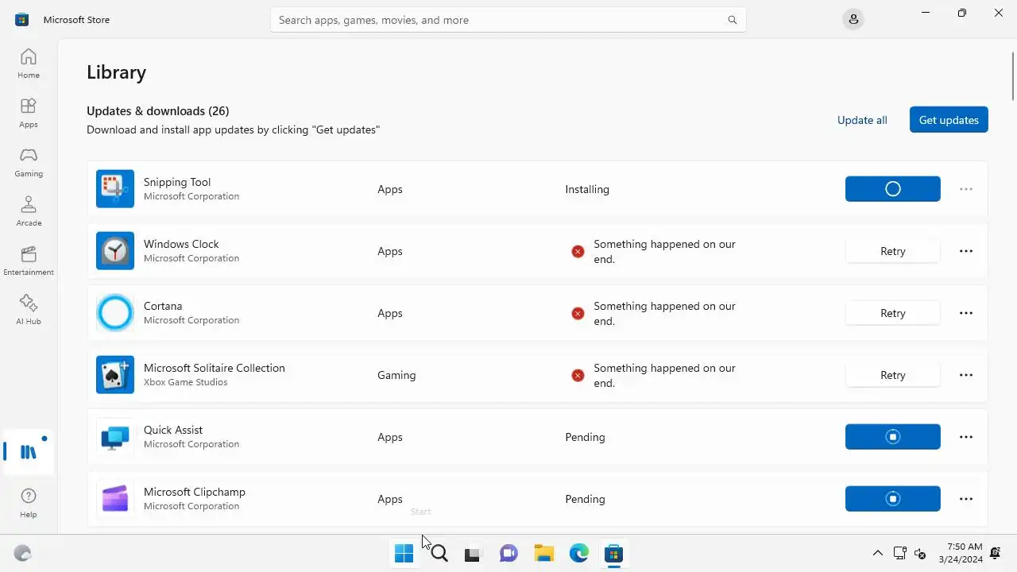Retry the Windows Clock update

click(x=893, y=251)
